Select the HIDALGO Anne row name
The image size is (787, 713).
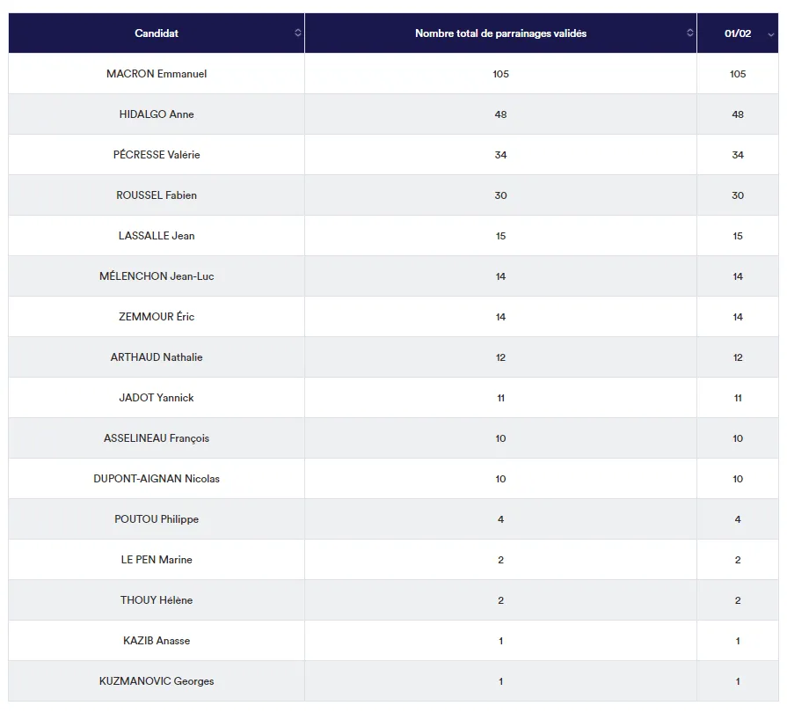[x=157, y=114]
